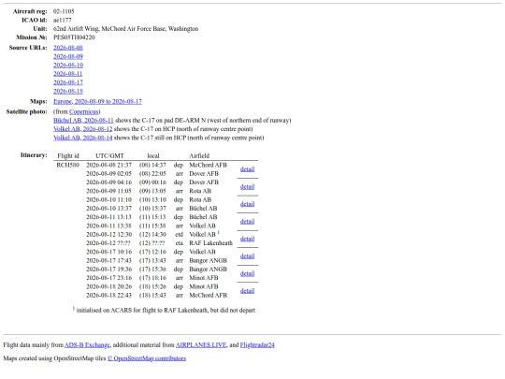This screenshot has height=379, width=505.
Task: Open detail for McChord to Dover flight
Action: [247, 169]
